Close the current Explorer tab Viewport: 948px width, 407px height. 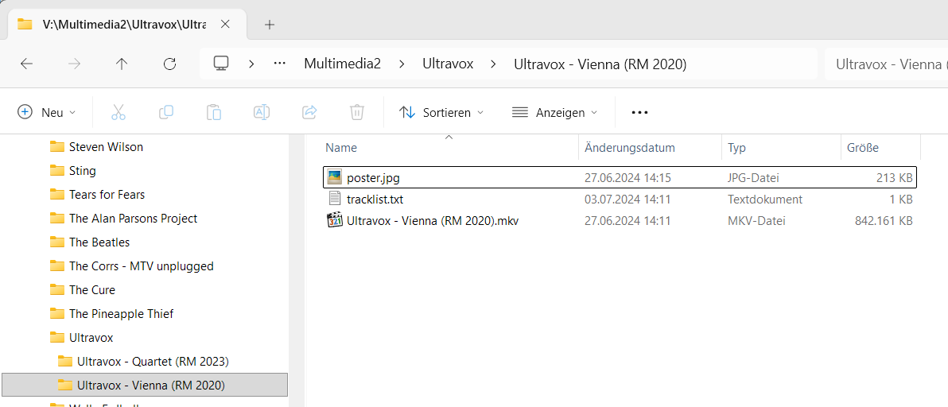point(226,24)
